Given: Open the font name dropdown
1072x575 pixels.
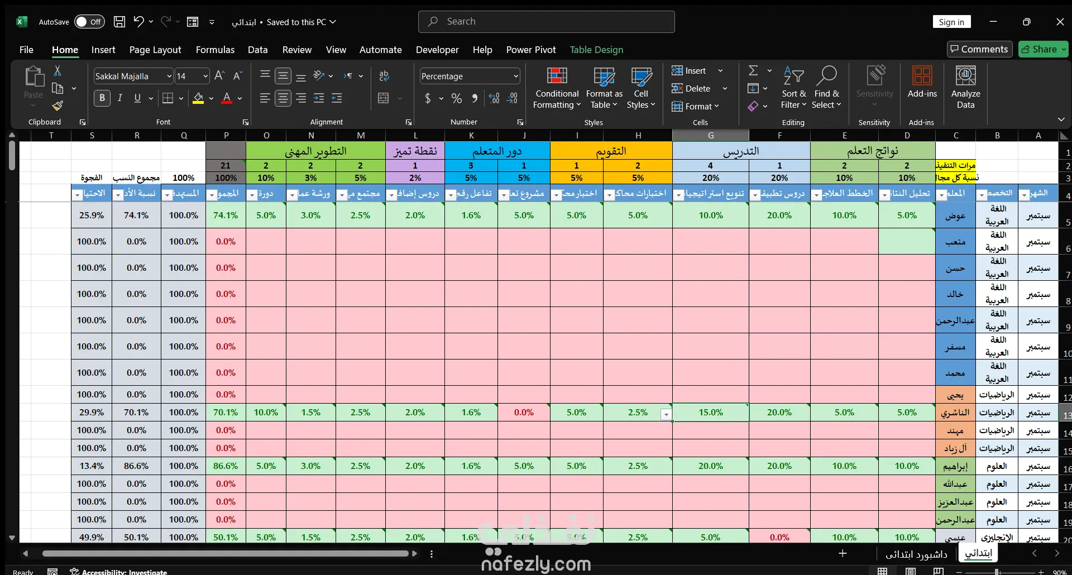Looking at the screenshot, I should 169,76.
